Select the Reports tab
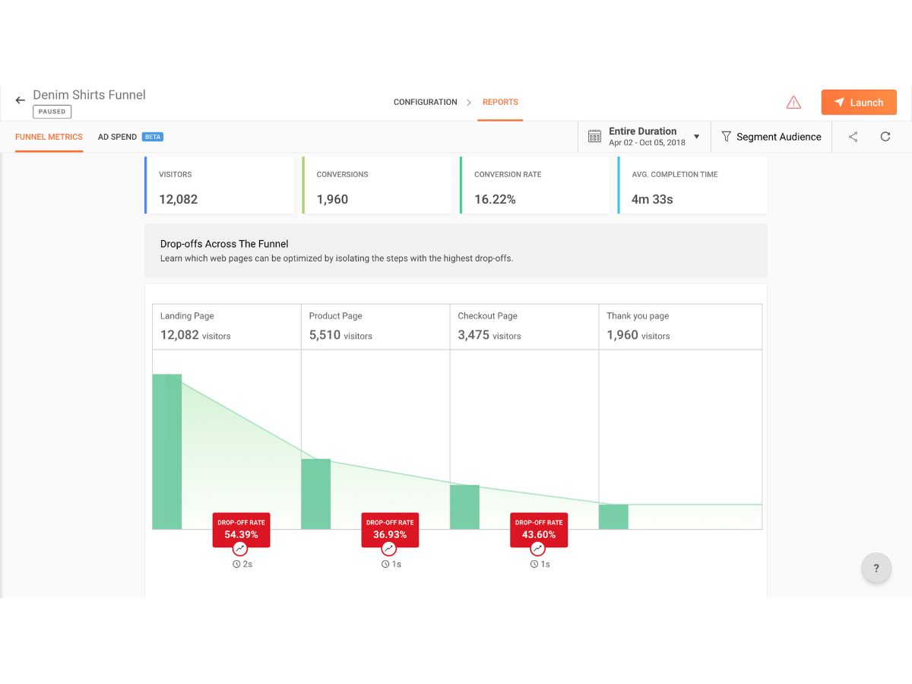The image size is (912, 684). tap(500, 102)
